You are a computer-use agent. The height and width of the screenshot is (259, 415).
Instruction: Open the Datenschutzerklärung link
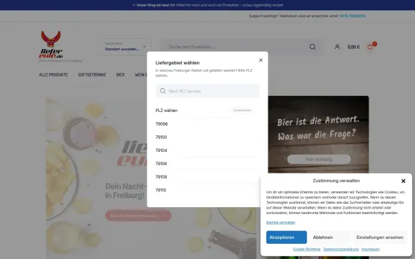coord(341,249)
